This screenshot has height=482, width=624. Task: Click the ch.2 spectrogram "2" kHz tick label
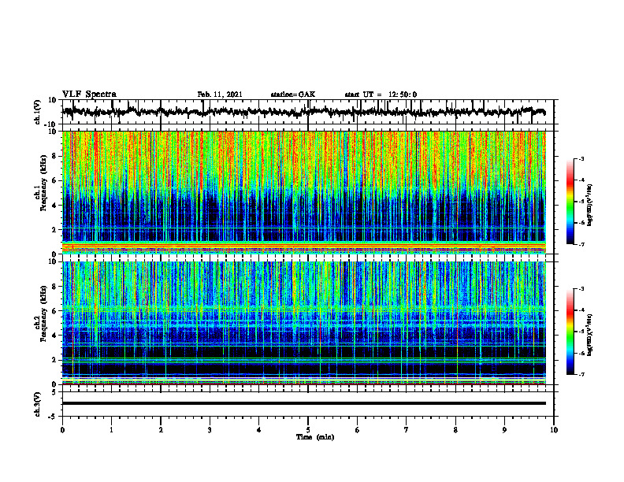(x=54, y=360)
